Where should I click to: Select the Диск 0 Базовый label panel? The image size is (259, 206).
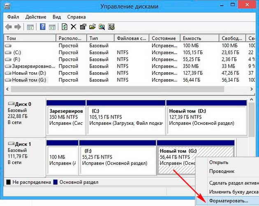tap(25, 117)
